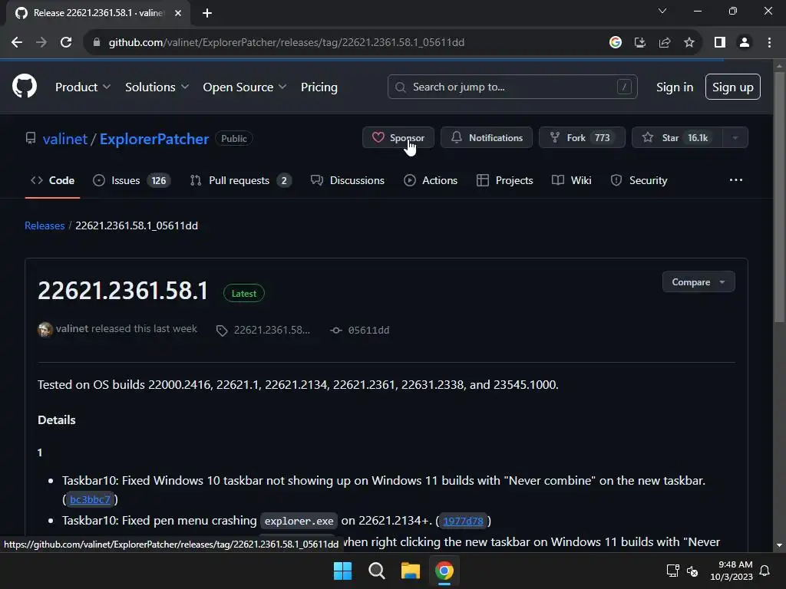Open Pricing page
786x589 pixels.
(319, 87)
